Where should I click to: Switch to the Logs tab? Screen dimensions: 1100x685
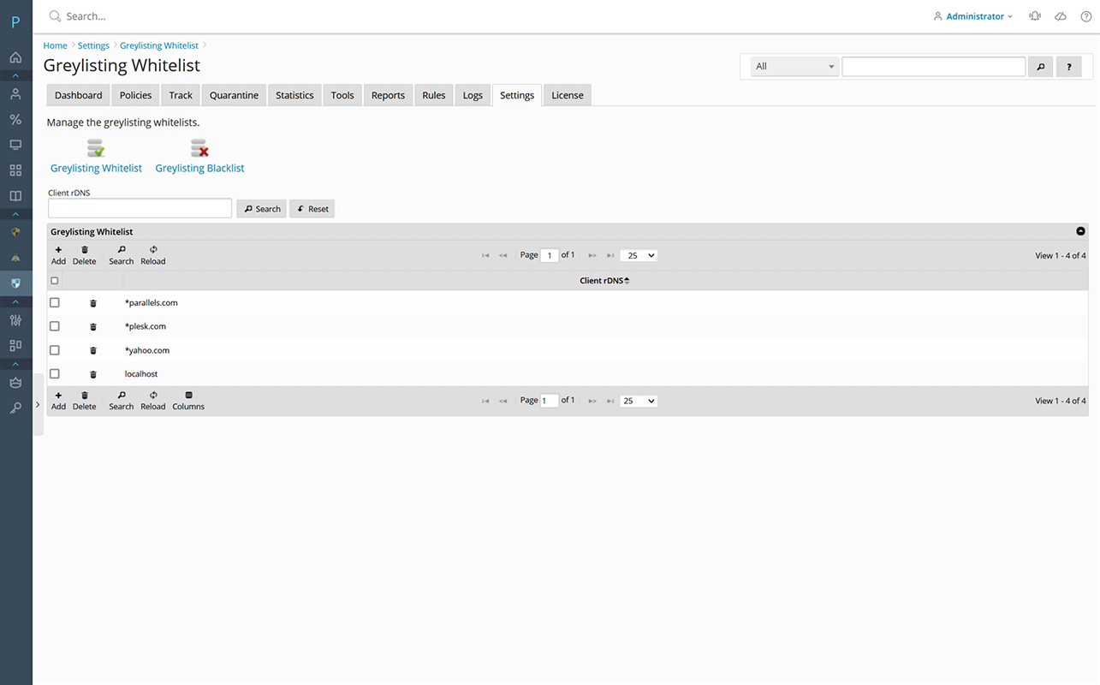click(473, 95)
